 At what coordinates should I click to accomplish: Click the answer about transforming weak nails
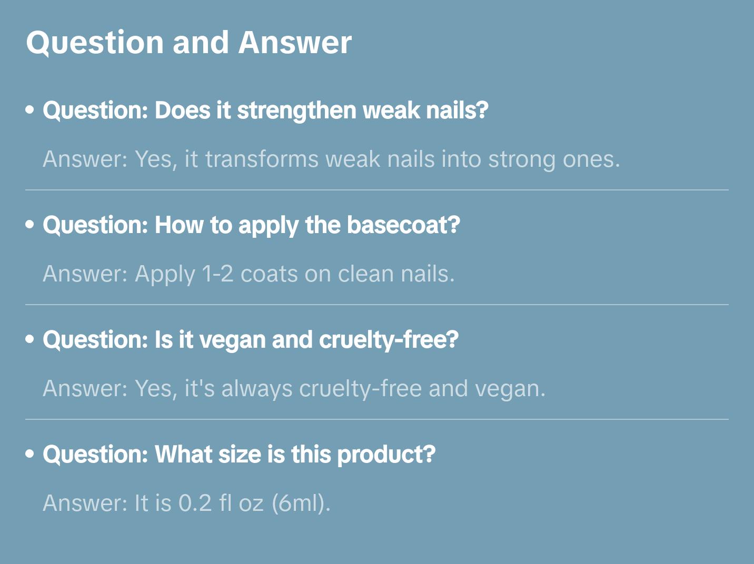point(331,159)
